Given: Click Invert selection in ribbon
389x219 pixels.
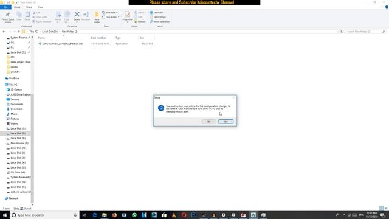Looking at the screenshot, I should (159, 21).
